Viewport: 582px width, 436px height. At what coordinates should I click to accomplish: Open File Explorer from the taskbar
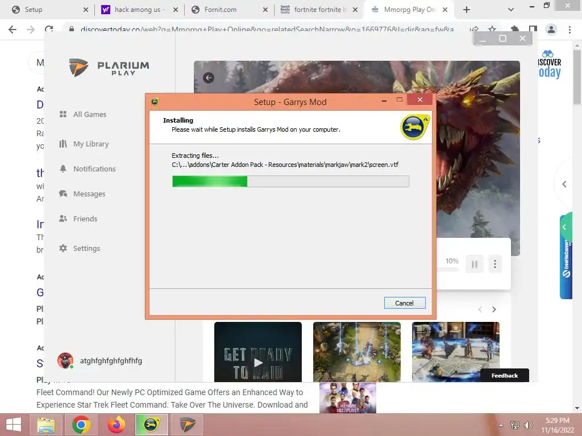pyautogui.click(x=45, y=425)
